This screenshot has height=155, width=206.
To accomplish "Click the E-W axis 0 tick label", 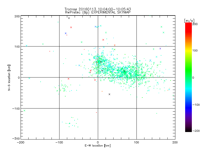I will pos(98,142).
